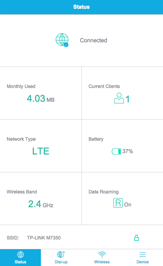The height and width of the screenshot is (266, 163).
Task: Open the Device tab label
Action: tap(143, 262)
